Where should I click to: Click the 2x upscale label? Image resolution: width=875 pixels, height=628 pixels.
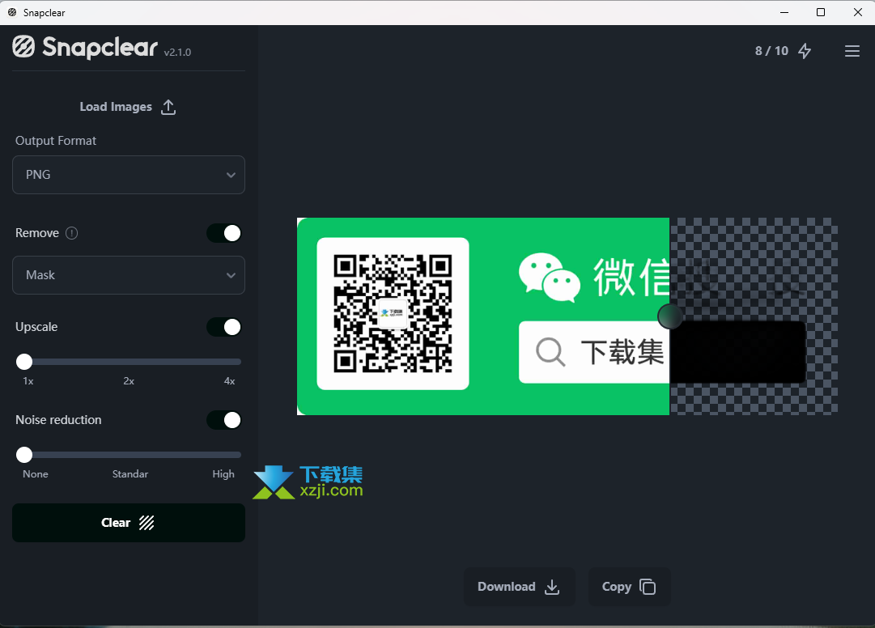coord(129,381)
